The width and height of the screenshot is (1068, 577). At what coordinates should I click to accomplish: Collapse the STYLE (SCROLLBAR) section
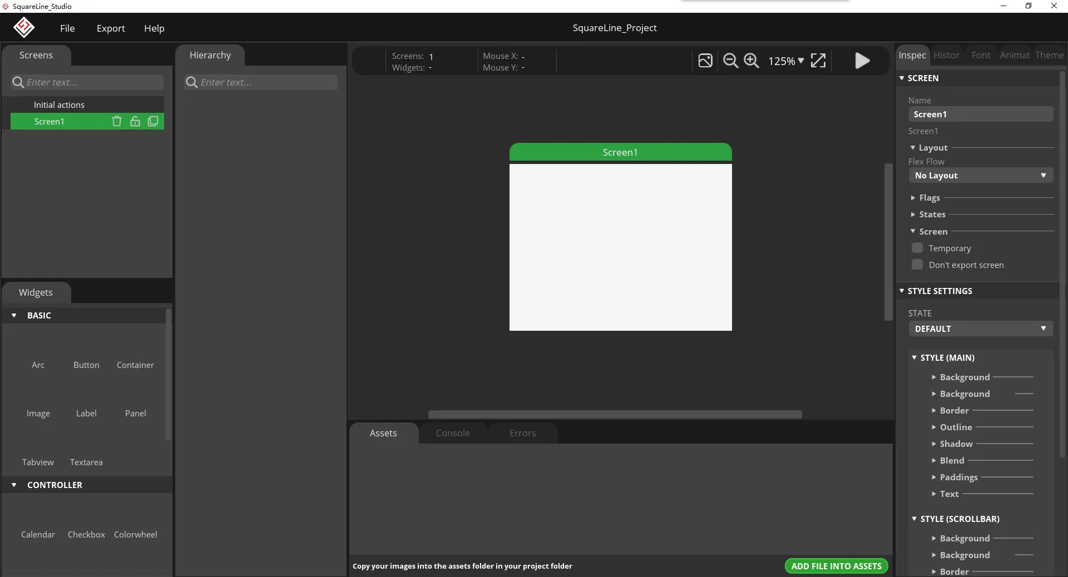(914, 519)
